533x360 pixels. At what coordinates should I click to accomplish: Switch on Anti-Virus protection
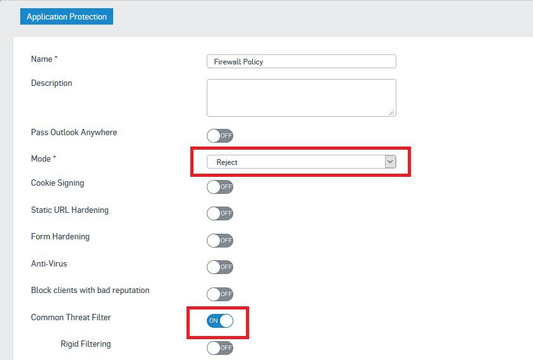pyautogui.click(x=220, y=267)
